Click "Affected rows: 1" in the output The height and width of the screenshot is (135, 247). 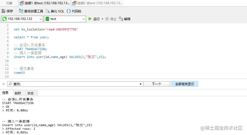tap(20, 129)
